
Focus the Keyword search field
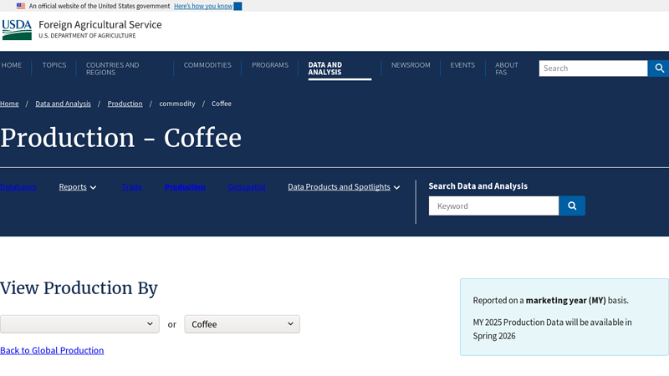[x=493, y=206]
